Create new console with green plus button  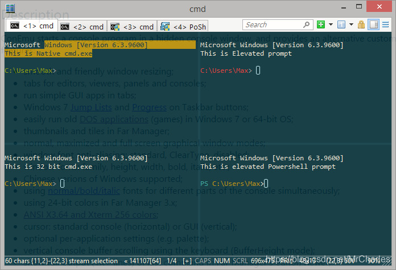[x=321, y=24]
